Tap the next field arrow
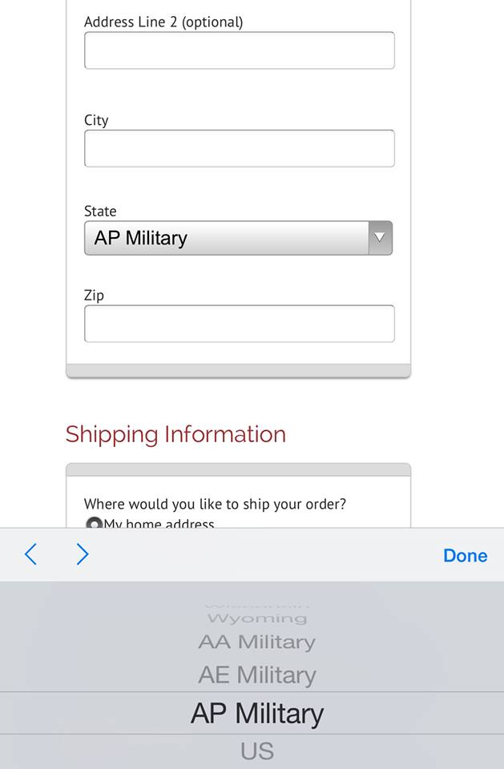Image resolution: width=504 pixels, height=769 pixels. point(83,554)
